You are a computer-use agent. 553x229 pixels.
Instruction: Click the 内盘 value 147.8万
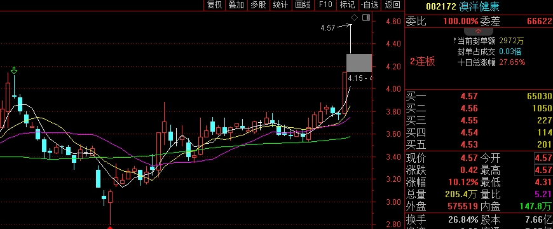(536, 206)
